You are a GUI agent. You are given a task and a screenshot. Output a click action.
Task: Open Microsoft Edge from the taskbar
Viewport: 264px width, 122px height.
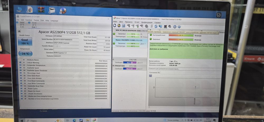click(x=74, y=120)
